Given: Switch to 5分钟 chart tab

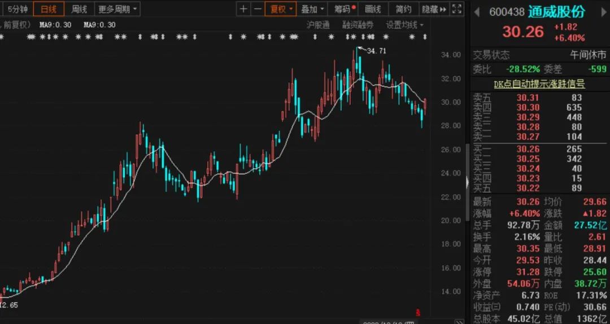Looking at the screenshot, I should [18, 9].
